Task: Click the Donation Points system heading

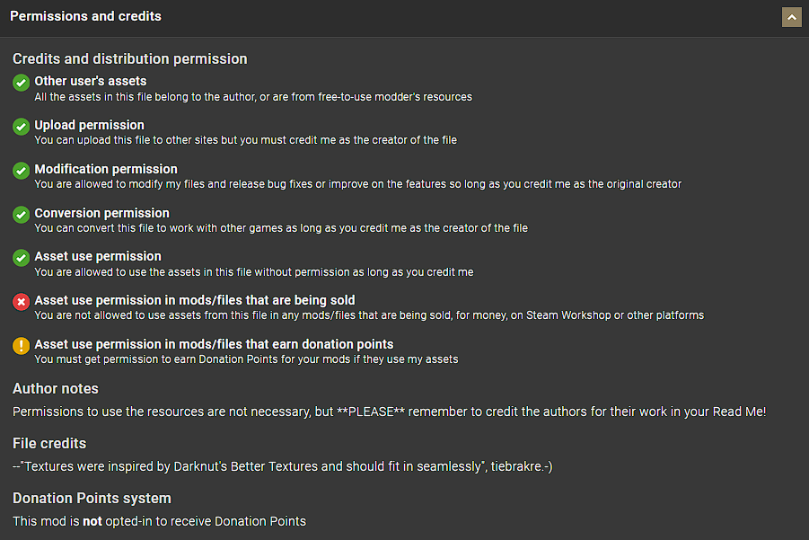Action: [92, 499]
